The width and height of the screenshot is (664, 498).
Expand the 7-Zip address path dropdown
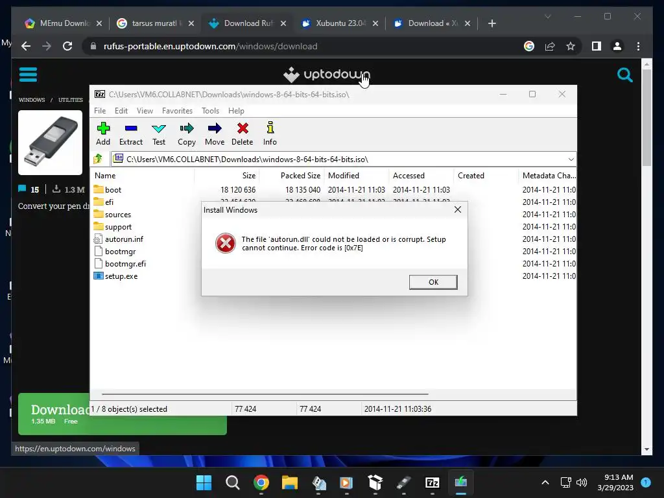[571, 160]
